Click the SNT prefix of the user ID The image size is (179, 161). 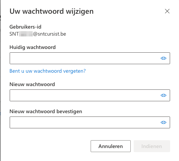pos(14,34)
